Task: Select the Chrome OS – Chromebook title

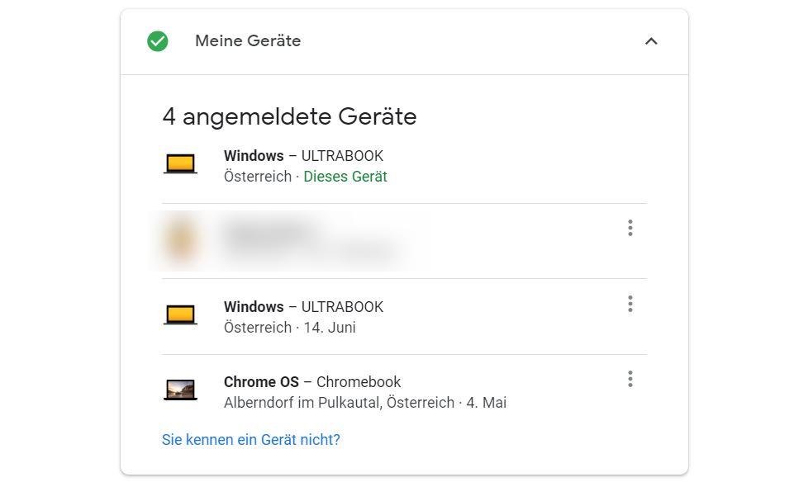Action: 312,382
